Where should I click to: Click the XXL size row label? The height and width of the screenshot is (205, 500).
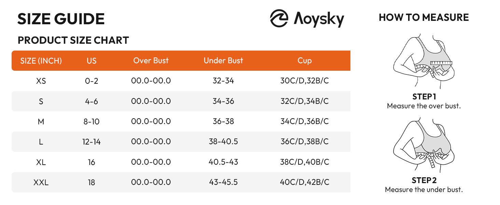click(41, 182)
